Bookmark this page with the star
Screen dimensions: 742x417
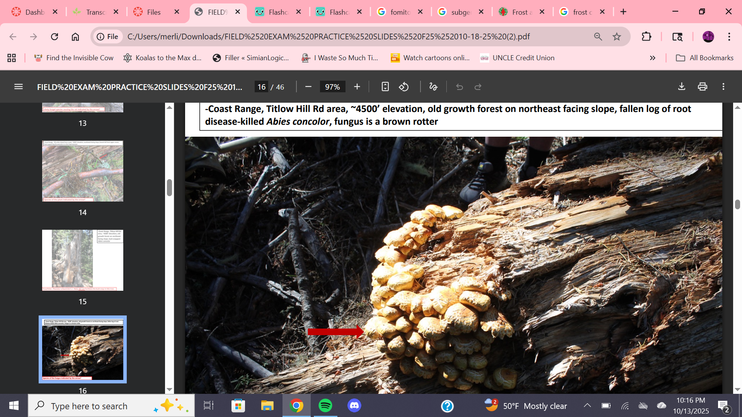616,37
